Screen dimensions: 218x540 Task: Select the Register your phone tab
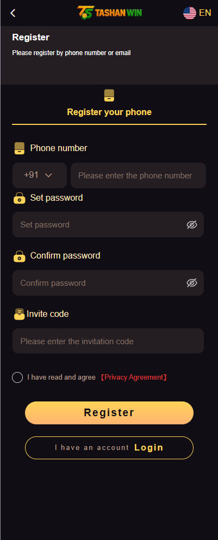coord(109,105)
